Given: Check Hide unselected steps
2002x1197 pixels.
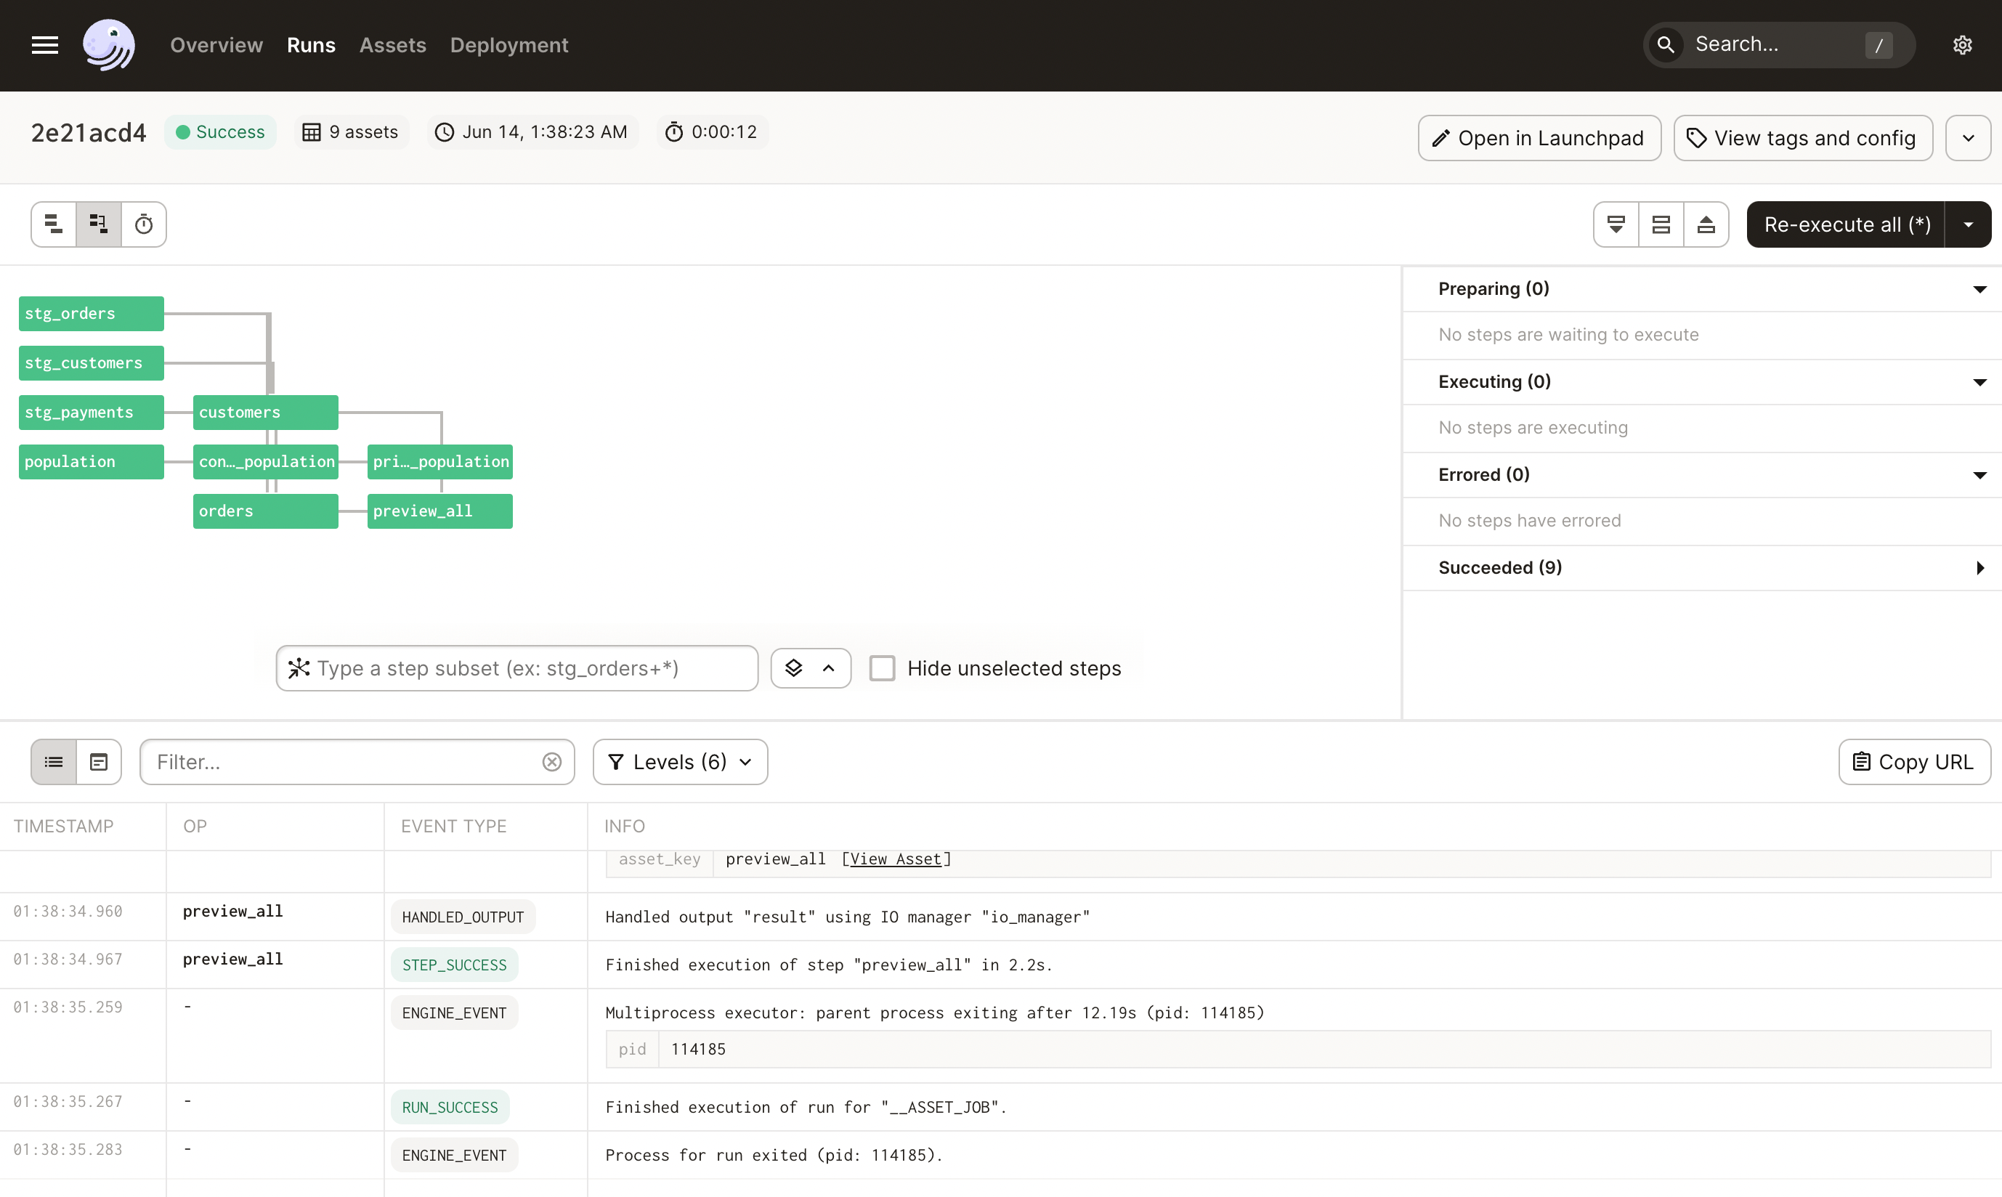Looking at the screenshot, I should point(883,669).
